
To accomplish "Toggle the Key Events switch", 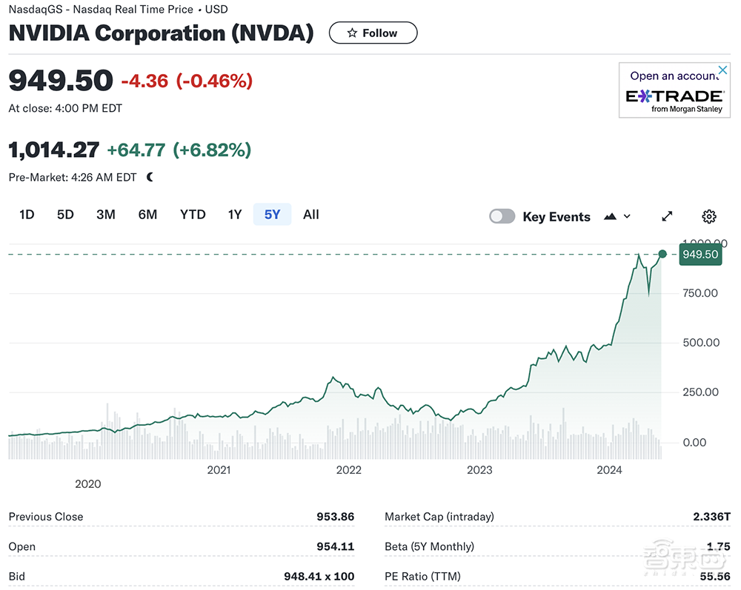I will point(502,216).
